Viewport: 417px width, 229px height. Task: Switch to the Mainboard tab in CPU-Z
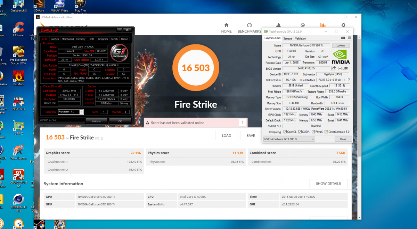pyautogui.click(x=68, y=39)
